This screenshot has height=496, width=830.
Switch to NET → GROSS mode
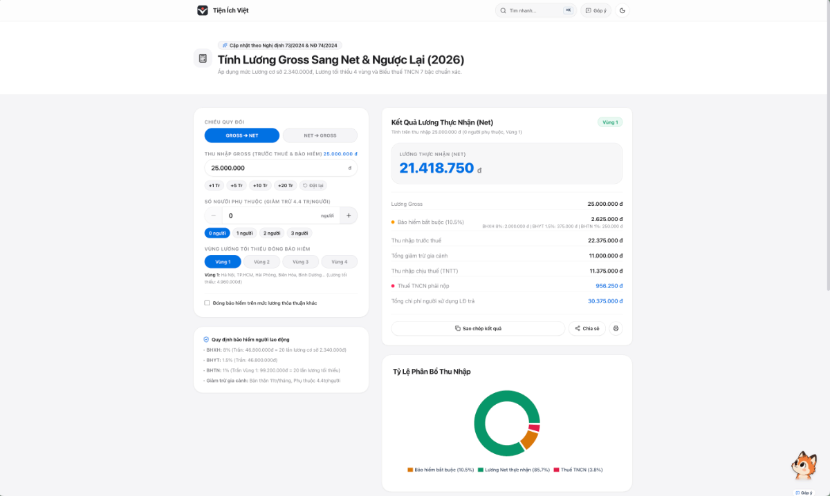(320, 135)
